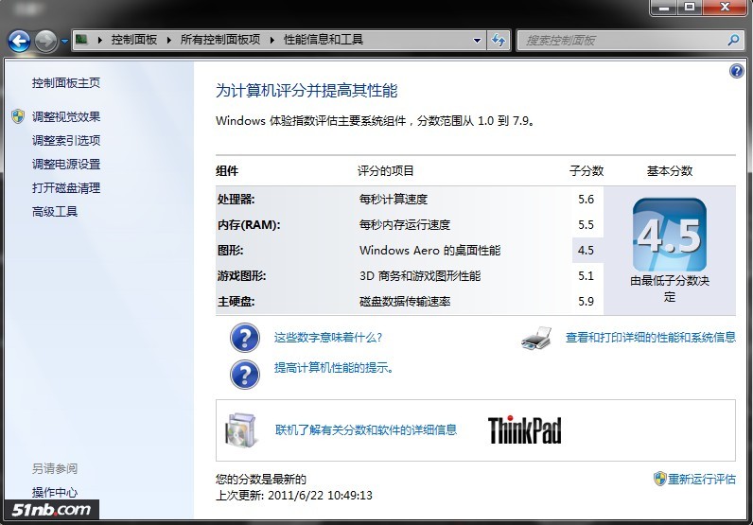753x525 pixels.
Task: Open 调整索引选项 link
Action: tap(66, 140)
